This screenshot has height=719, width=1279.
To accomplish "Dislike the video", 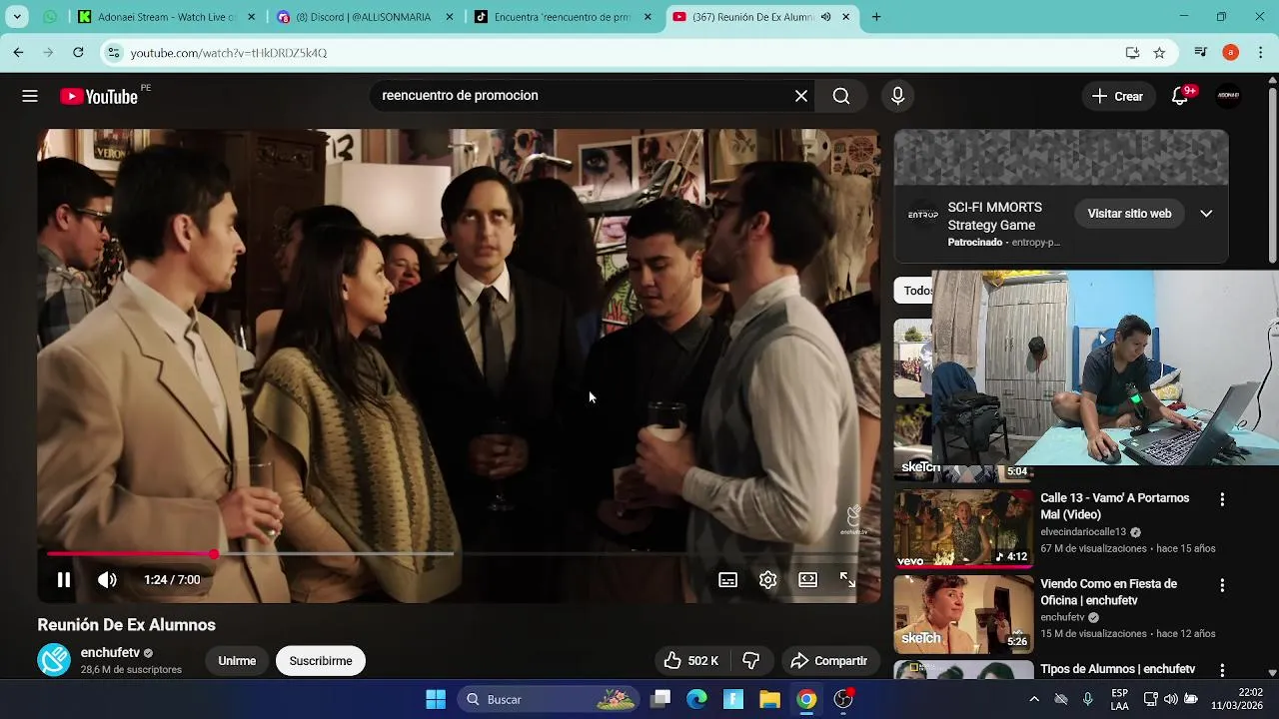I will pos(751,661).
